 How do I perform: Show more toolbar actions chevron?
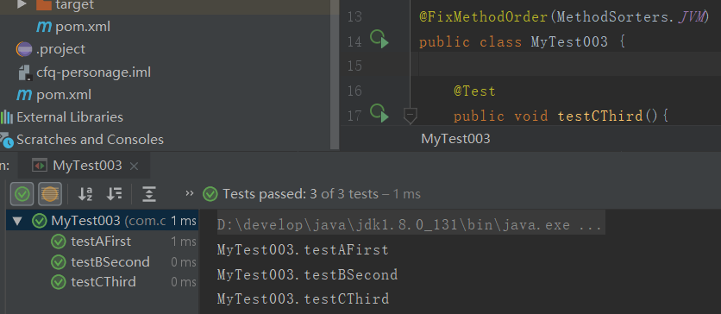[x=189, y=193]
